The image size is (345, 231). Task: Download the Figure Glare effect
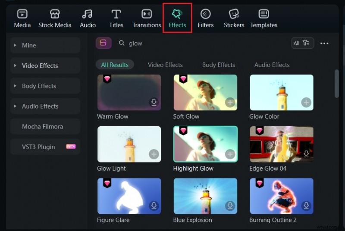(154, 206)
